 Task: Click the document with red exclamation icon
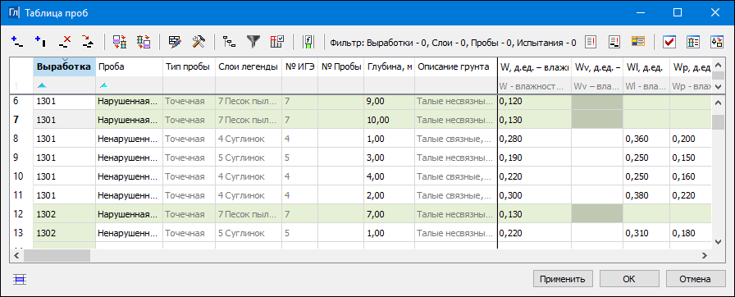(591, 42)
